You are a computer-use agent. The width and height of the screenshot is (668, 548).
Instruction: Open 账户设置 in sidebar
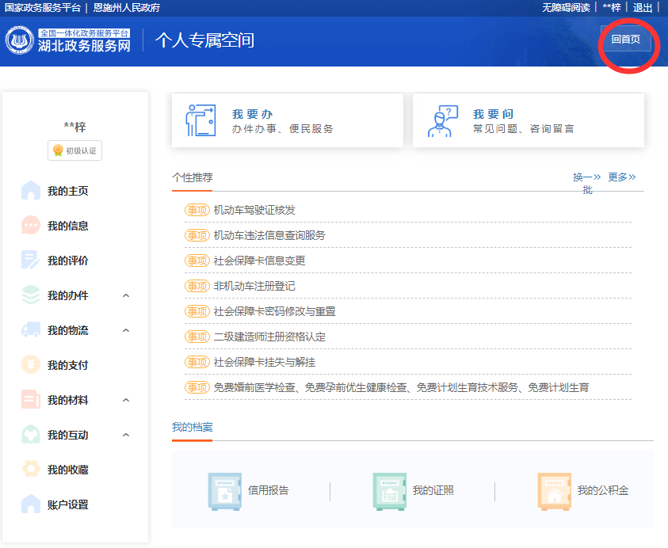67,504
